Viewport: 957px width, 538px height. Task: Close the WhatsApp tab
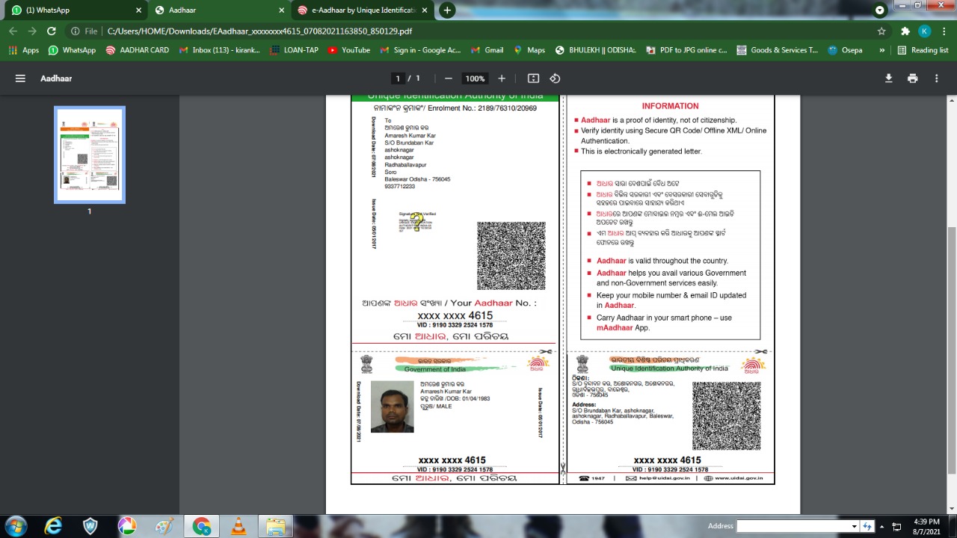click(x=138, y=10)
